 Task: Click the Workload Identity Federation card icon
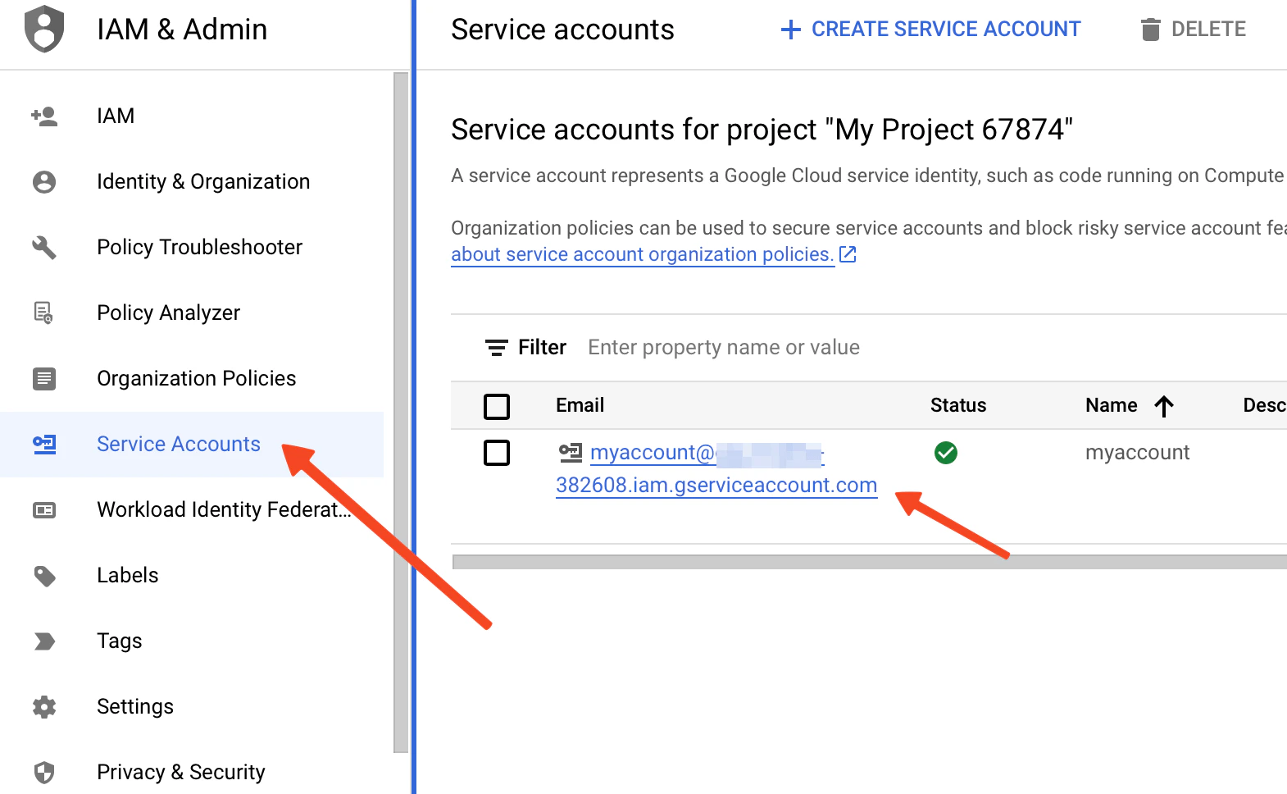tap(44, 510)
